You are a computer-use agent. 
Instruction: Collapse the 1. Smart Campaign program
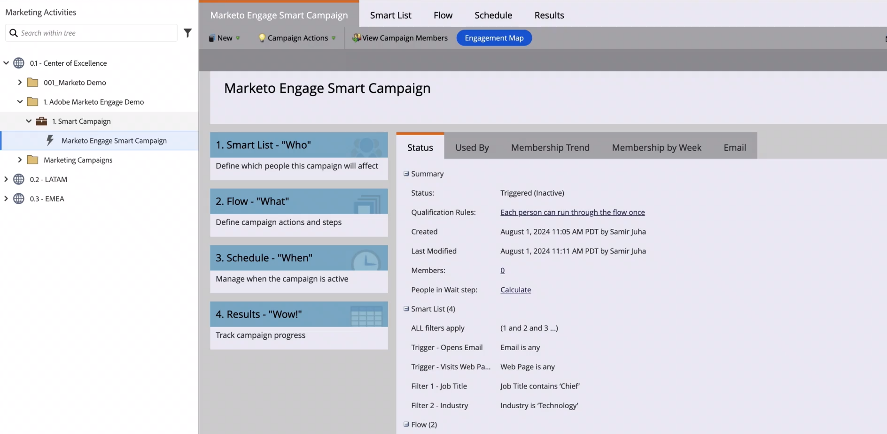click(29, 121)
